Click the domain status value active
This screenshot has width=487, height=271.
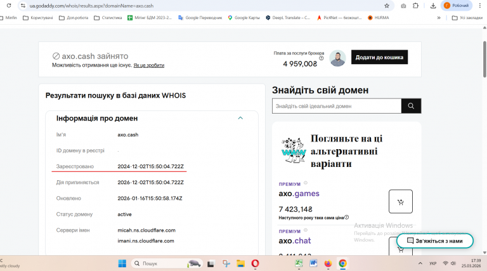click(124, 215)
